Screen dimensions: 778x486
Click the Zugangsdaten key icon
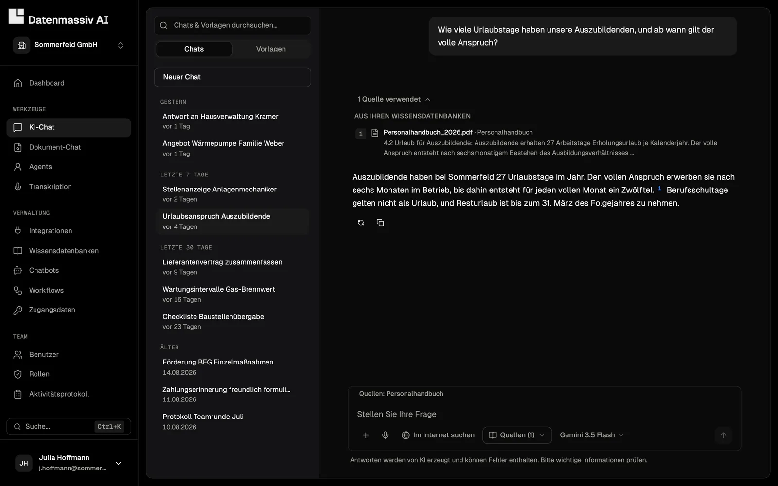point(18,310)
